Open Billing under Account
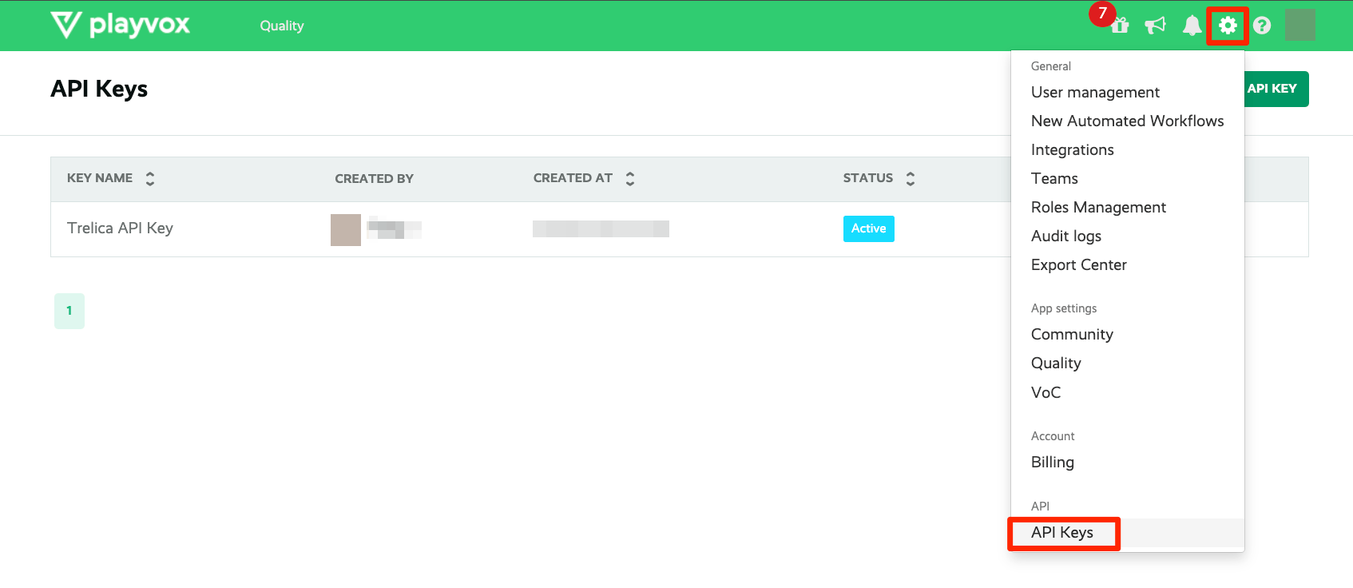This screenshot has height=588, width=1353. pyautogui.click(x=1052, y=463)
